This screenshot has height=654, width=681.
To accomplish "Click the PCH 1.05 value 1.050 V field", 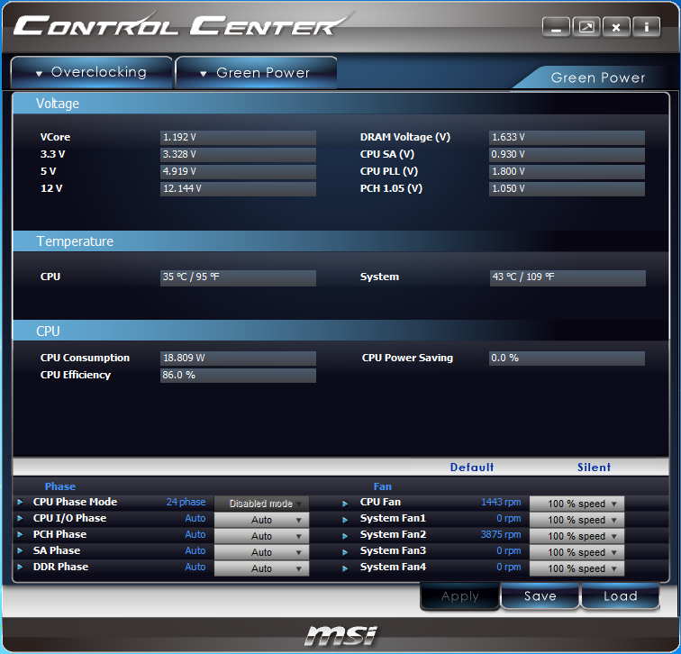I will pyautogui.click(x=567, y=189).
